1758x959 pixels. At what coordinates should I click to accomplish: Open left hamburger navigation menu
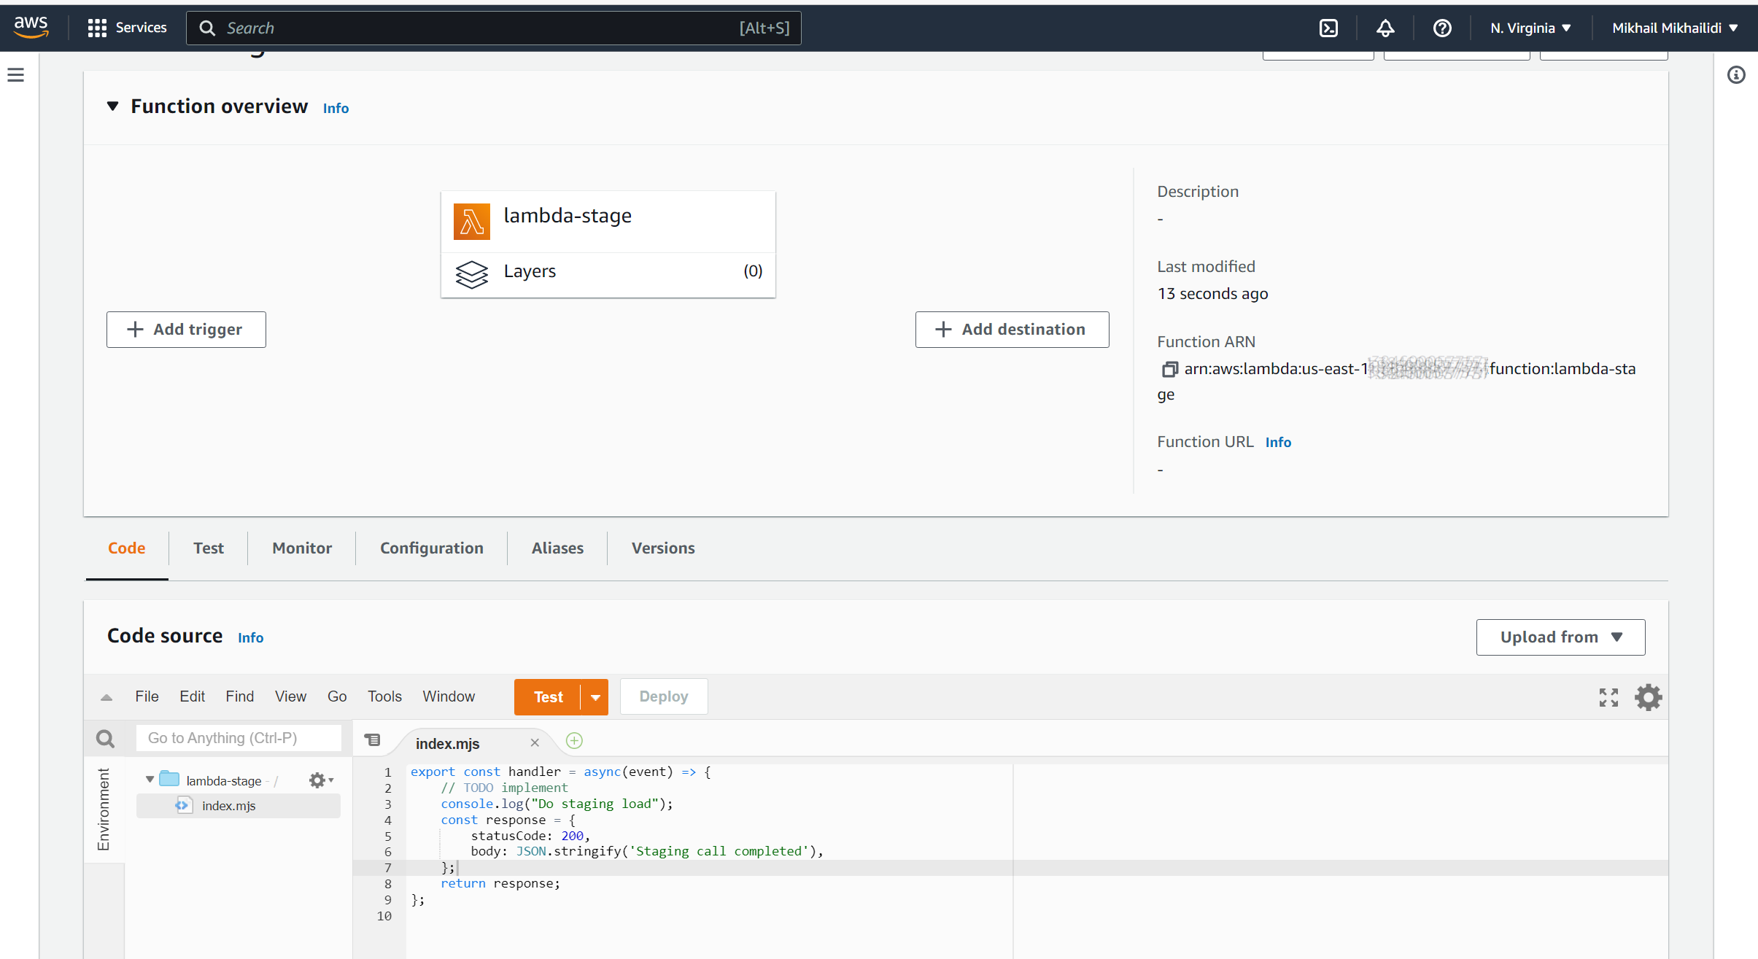point(16,74)
